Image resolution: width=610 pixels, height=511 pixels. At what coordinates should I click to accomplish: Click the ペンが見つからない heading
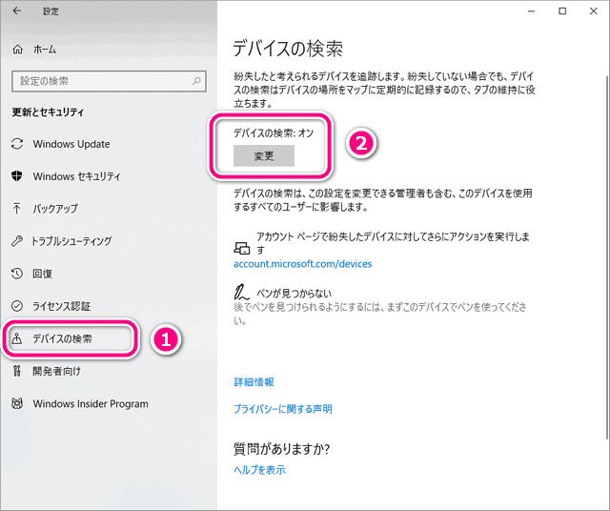pyautogui.click(x=294, y=293)
